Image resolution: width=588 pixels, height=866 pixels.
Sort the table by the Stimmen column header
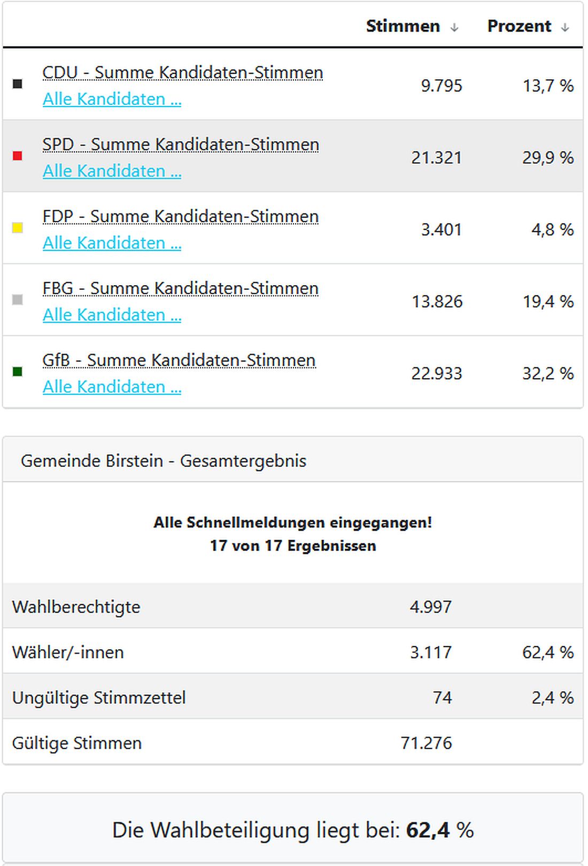pos(402,26)
